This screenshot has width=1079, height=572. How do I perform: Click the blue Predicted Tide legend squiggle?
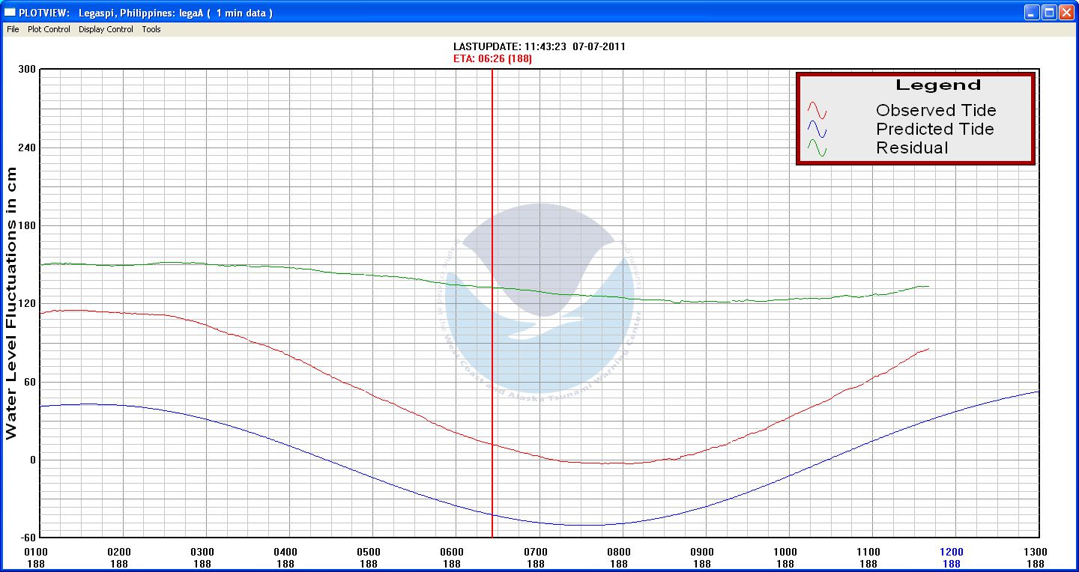coord(817,130)
